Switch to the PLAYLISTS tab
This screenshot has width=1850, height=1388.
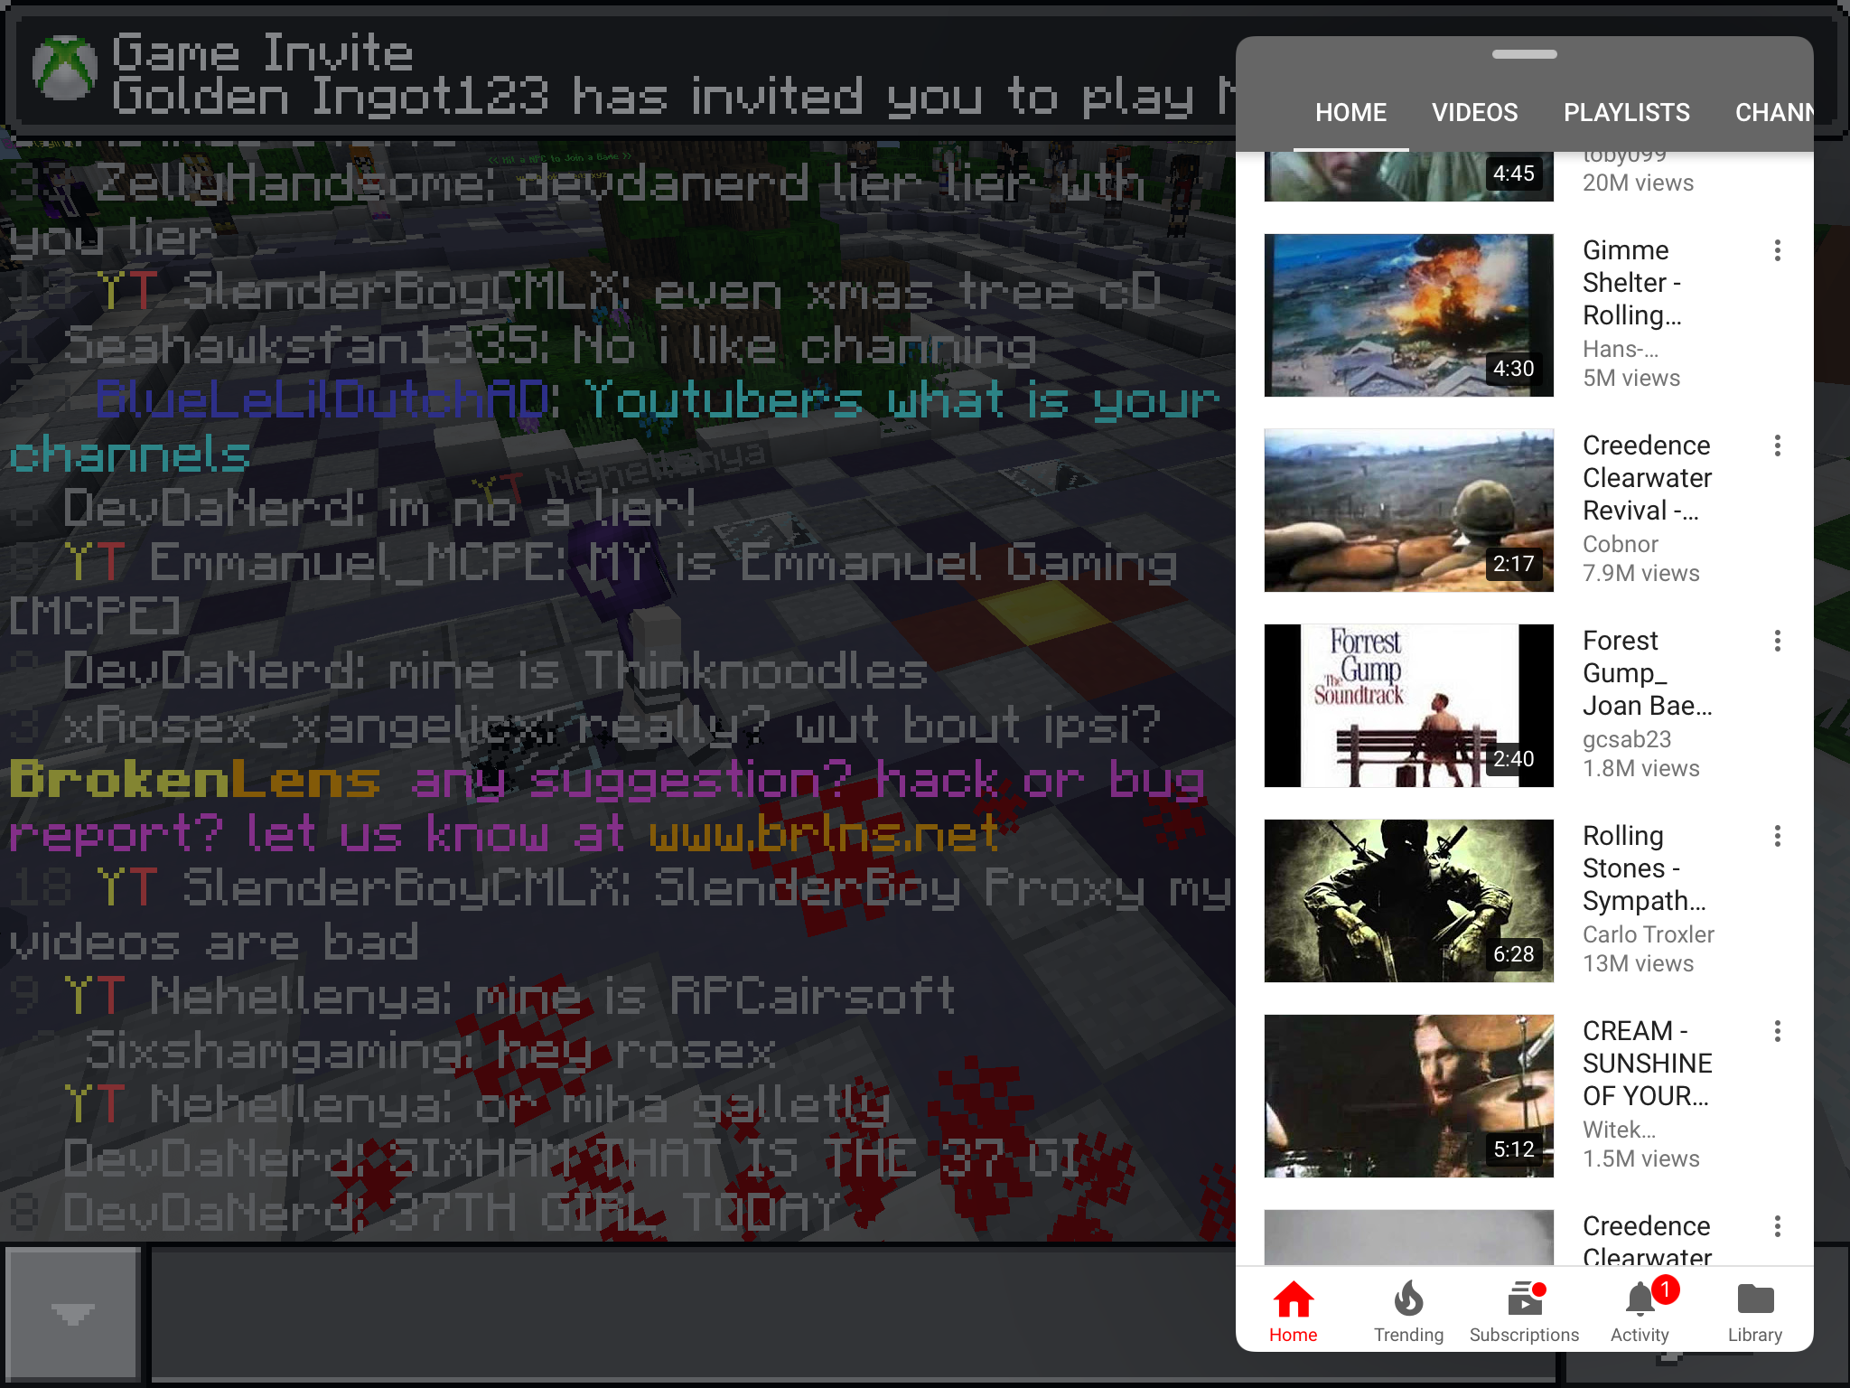[x=1626, y=113]
